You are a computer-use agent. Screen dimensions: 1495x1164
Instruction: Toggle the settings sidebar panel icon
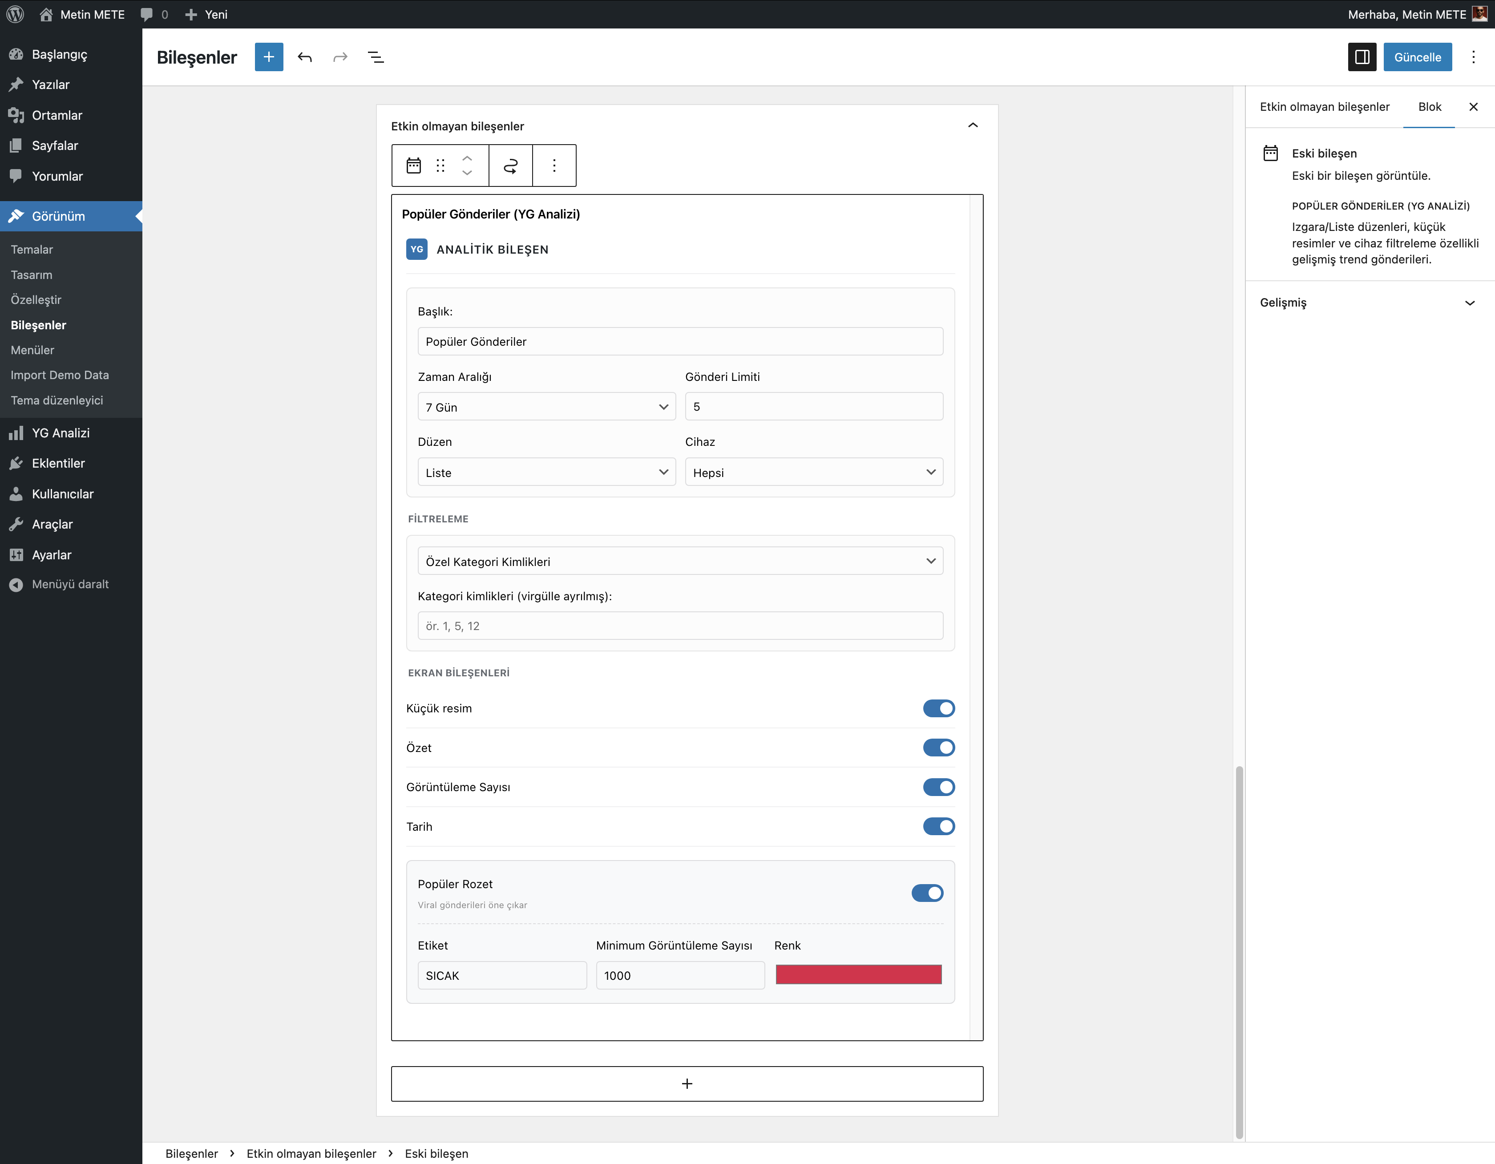point(1362,57)
